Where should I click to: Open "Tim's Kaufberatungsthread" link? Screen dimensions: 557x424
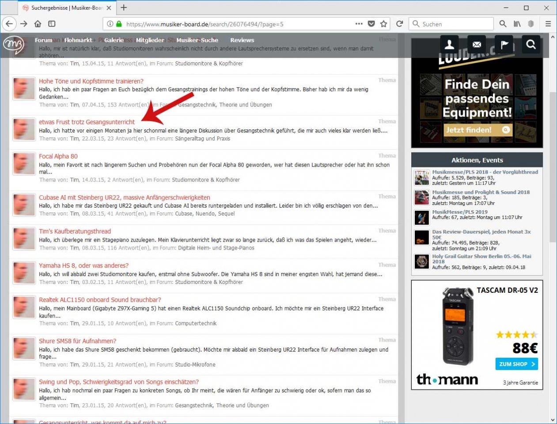[x=75, y=231]
